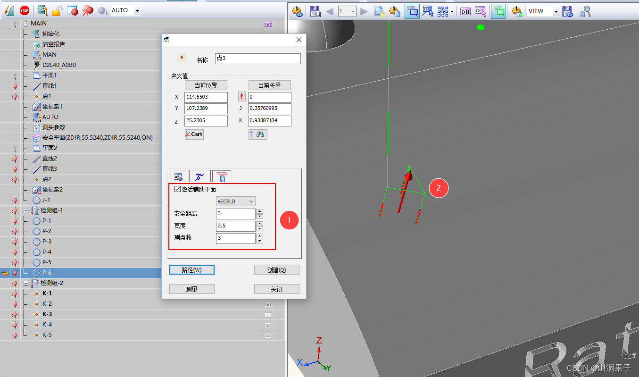This screenshot has height=377, width=639.
Task: Open the arrow beside the label-arrangement icon
Action: (452, 11)
